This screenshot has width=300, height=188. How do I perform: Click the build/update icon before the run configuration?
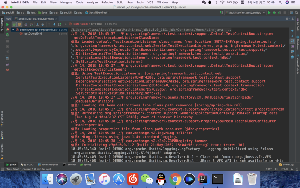click(221, 12)
